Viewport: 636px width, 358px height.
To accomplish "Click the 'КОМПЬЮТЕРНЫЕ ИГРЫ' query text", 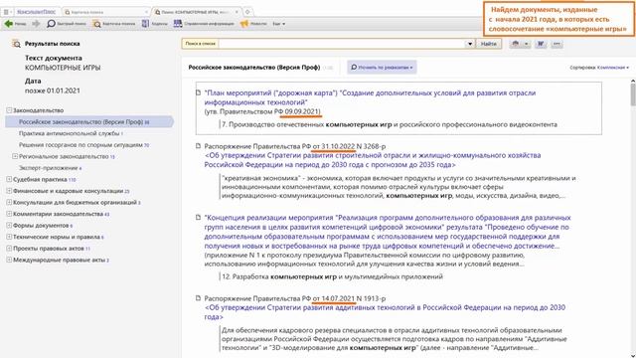I will pyautogui.click(x=63, y=68).
